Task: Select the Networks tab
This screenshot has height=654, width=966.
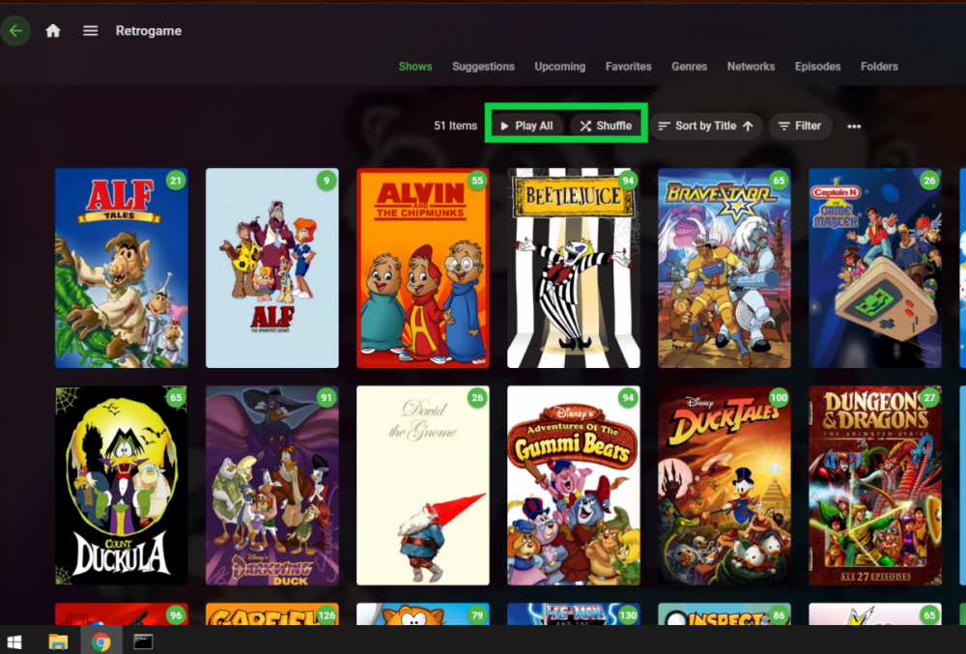Action: click(x=751, y=67)
